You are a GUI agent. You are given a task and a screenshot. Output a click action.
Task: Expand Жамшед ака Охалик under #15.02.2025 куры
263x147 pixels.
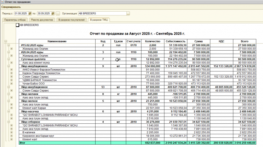click(11, 49)
